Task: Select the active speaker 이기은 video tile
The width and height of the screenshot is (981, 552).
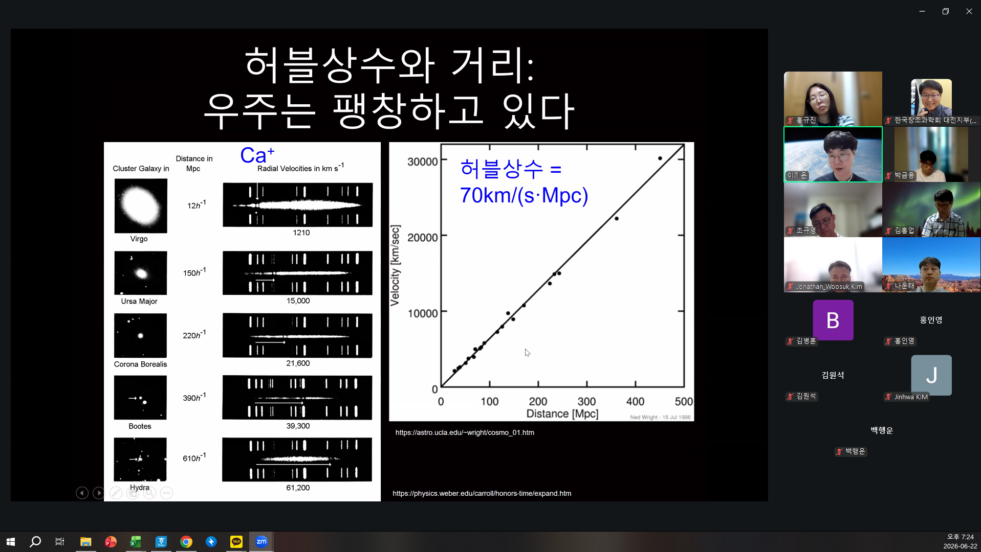Action: click(833, 154)
